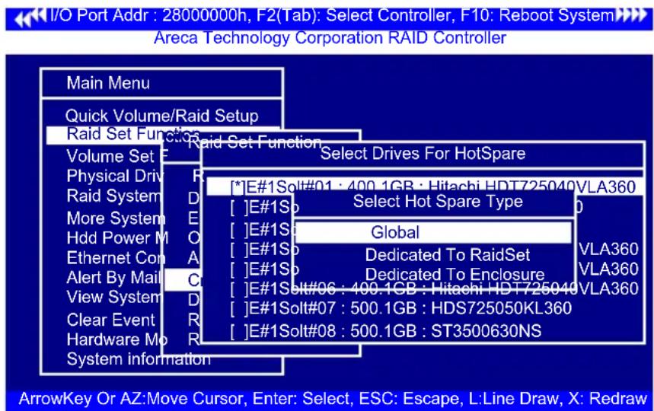Uncheck drive E#1Solt#01 Hitachi checkbox
This screenshot has width=654, height=411.
coord(238,187)
